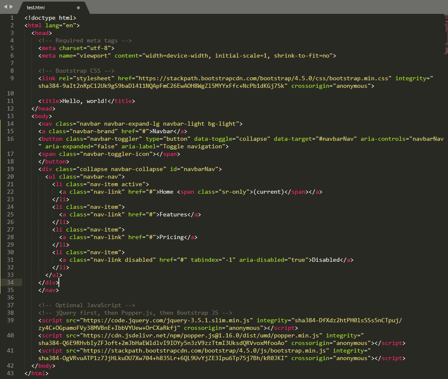This screenshot has width=448, height=379.
Task: Click the closing </ul> tag
Action: tap(54, 275)
